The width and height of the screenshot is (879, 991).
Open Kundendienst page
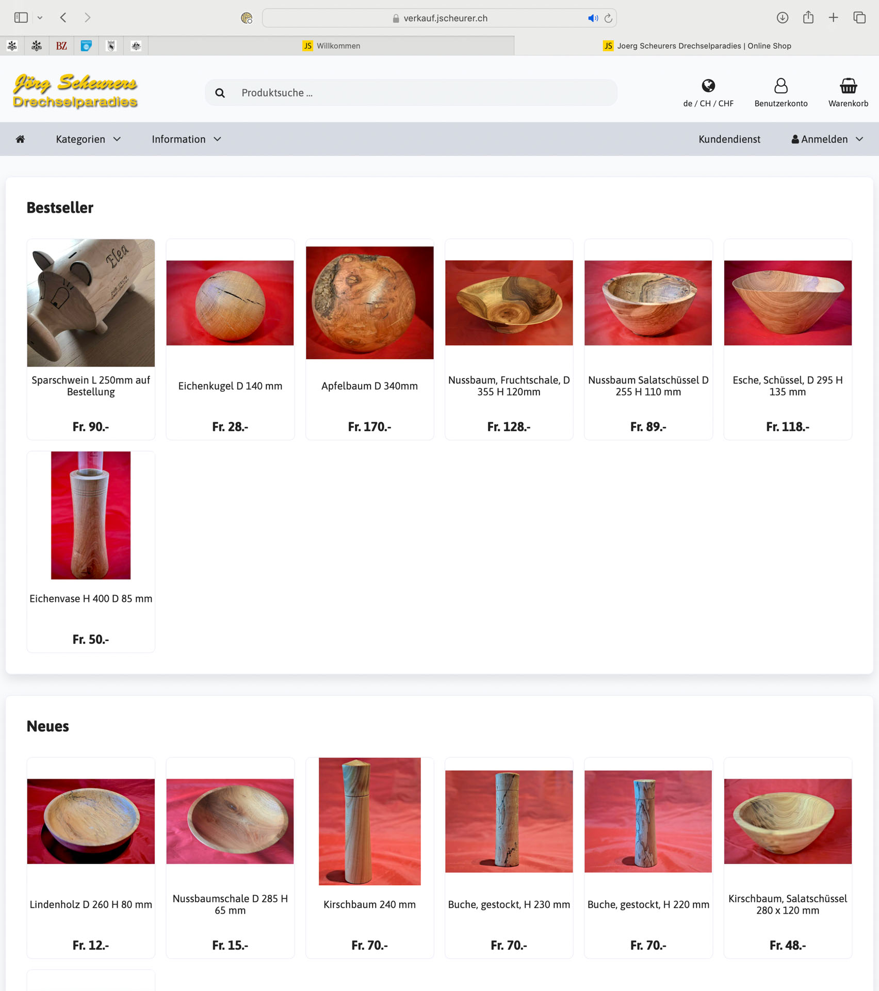729,139
